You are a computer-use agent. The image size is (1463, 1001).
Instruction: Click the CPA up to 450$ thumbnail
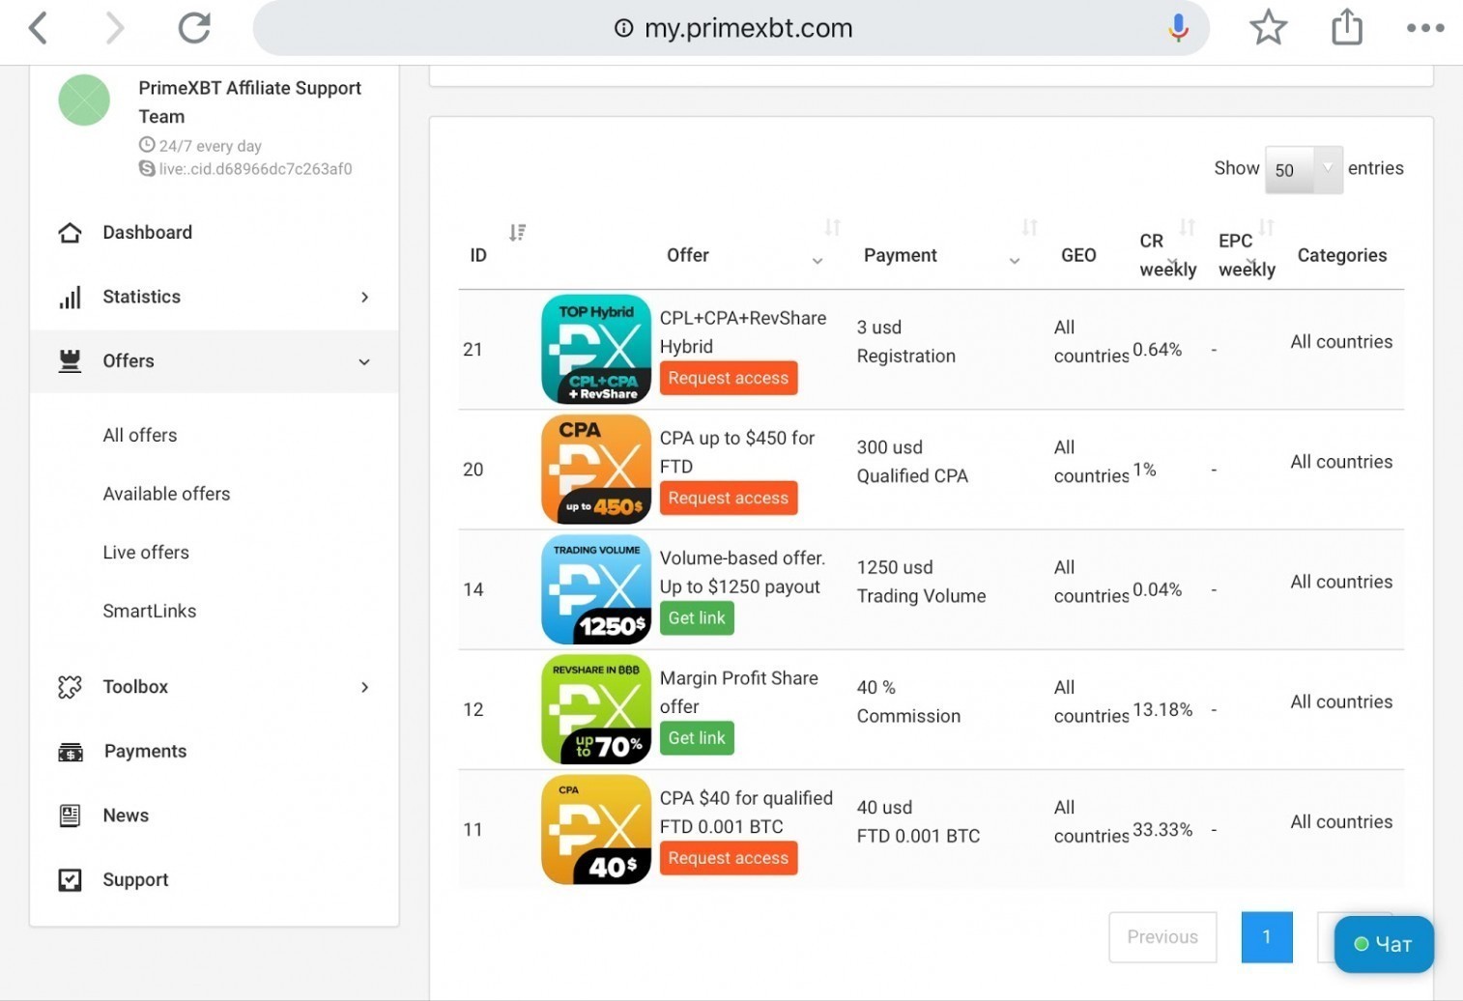point(596,469)
